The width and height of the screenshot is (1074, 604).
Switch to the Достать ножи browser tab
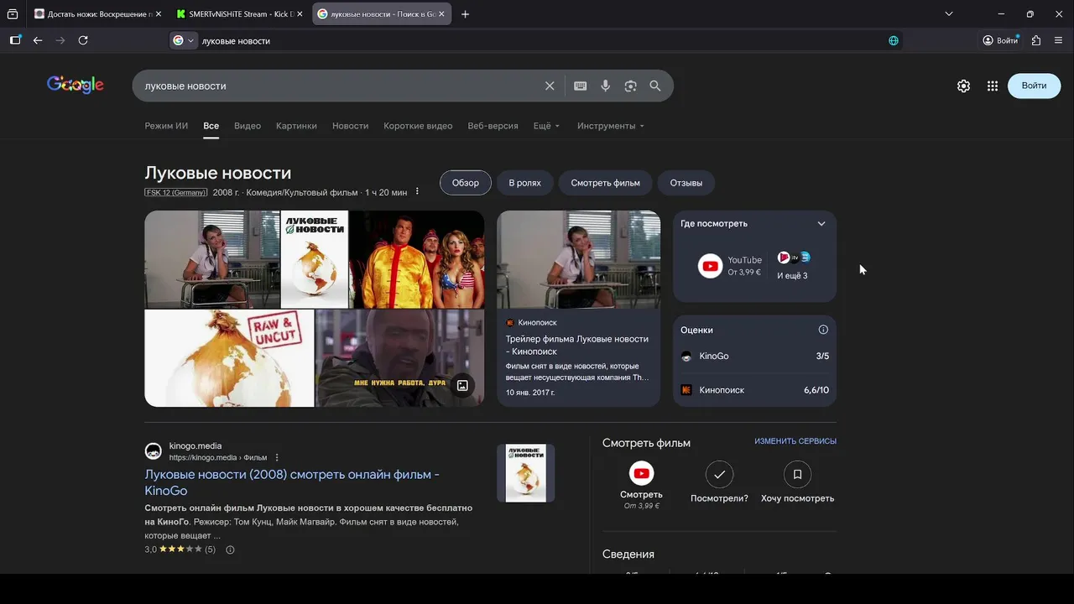pos(96,14)
